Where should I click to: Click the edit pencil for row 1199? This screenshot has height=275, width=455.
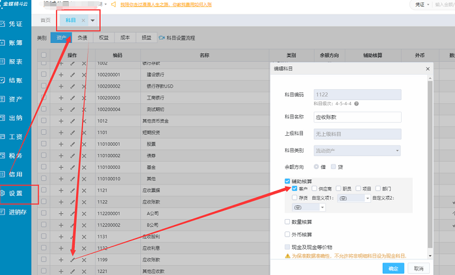72,259
